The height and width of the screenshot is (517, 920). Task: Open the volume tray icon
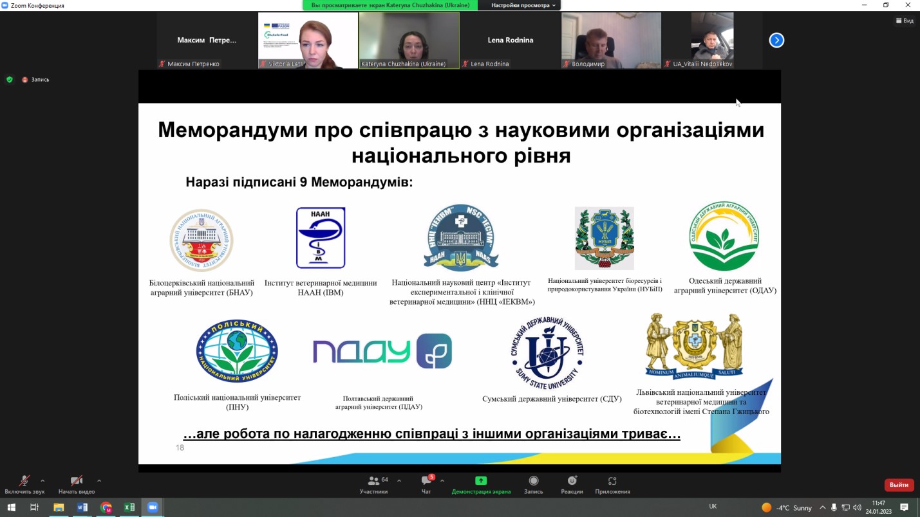(857, 508)
